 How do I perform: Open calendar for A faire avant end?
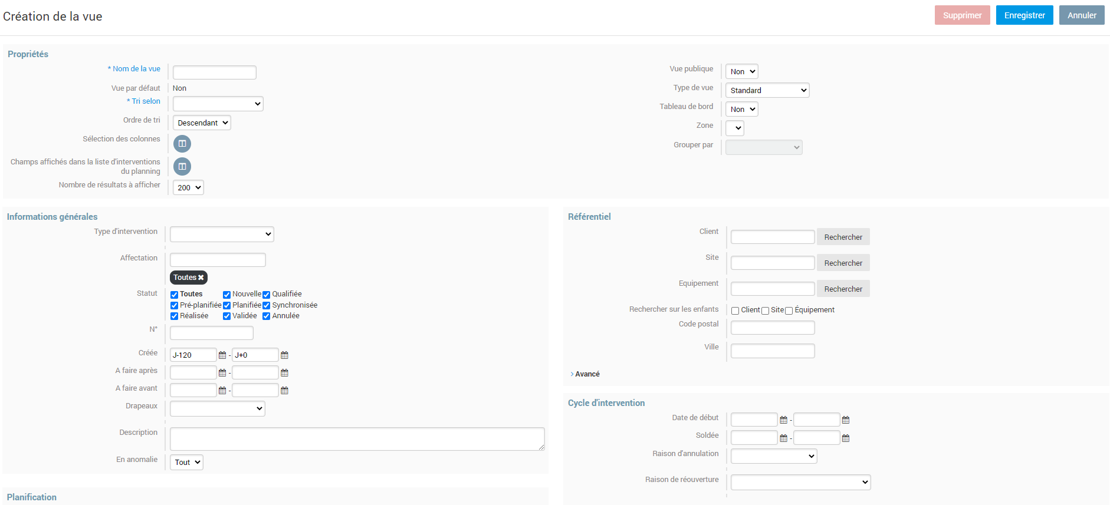coord(284,391)
